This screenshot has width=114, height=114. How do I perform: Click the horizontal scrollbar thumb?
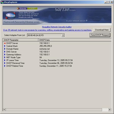pyautogui.click(x=54, y=110)
